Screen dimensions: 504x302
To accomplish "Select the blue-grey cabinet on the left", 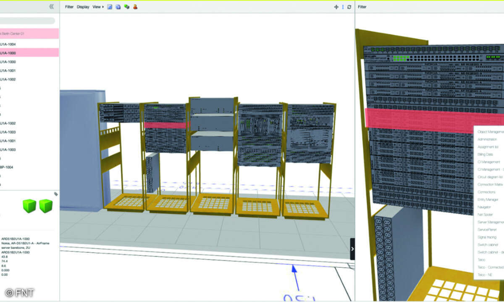I will [81, 150].
